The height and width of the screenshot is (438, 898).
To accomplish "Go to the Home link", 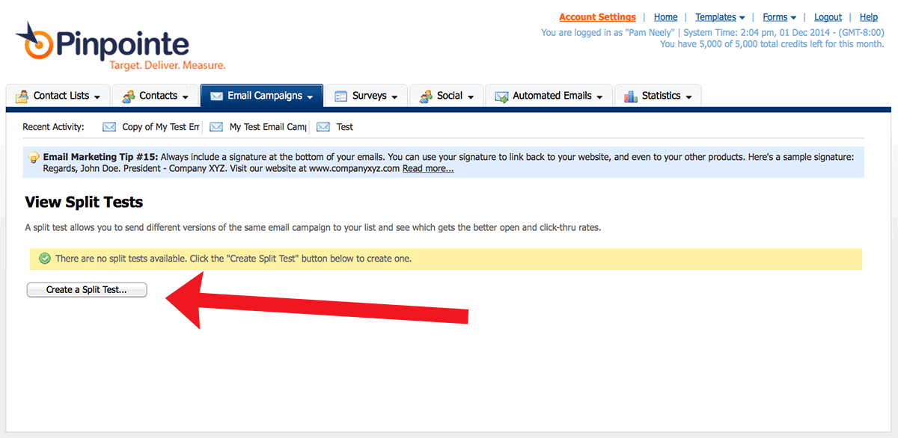I will point(665,17).
